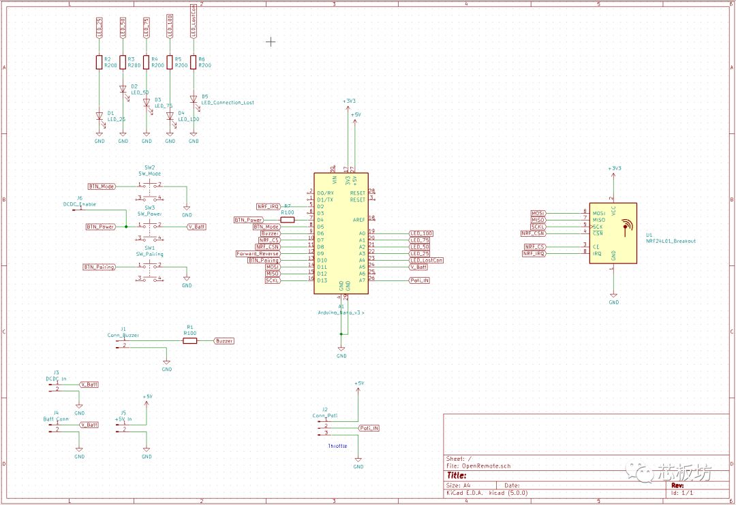Click the V_Batt label at J4 Batt_Conn
The width and height of the screenshot is (736, 505).
coord(89,425)
